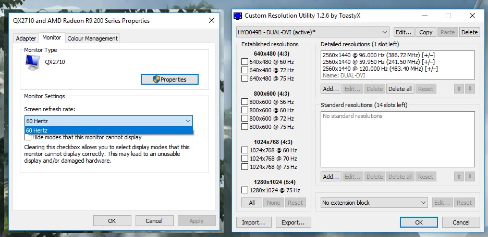Open monitor Properties with shield button
Image resolution: width=488 pixels, height=237 pixels.
point(169,80)
